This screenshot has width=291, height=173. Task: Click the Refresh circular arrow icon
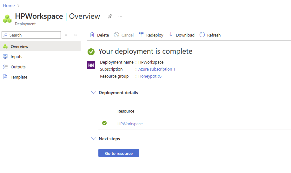(202, 35)
